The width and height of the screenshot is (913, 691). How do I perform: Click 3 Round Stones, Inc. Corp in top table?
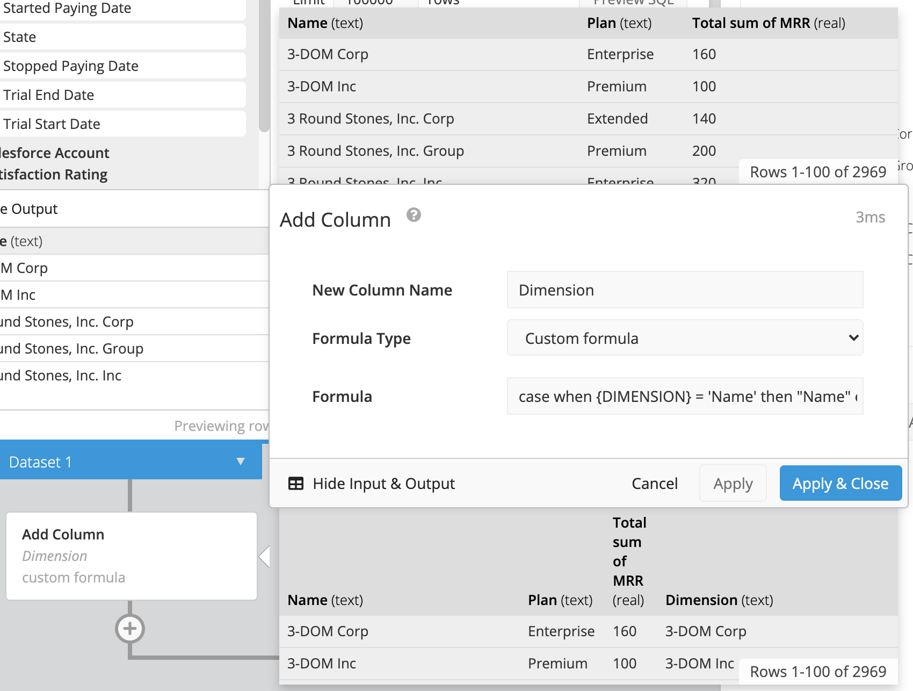click(371, 119)
